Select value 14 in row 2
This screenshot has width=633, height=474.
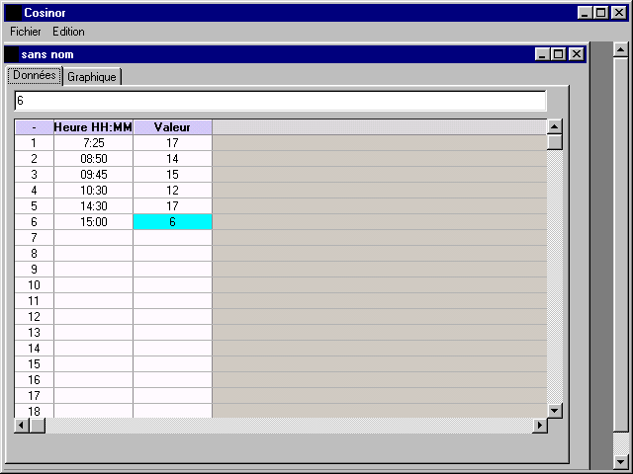(172, 159)
